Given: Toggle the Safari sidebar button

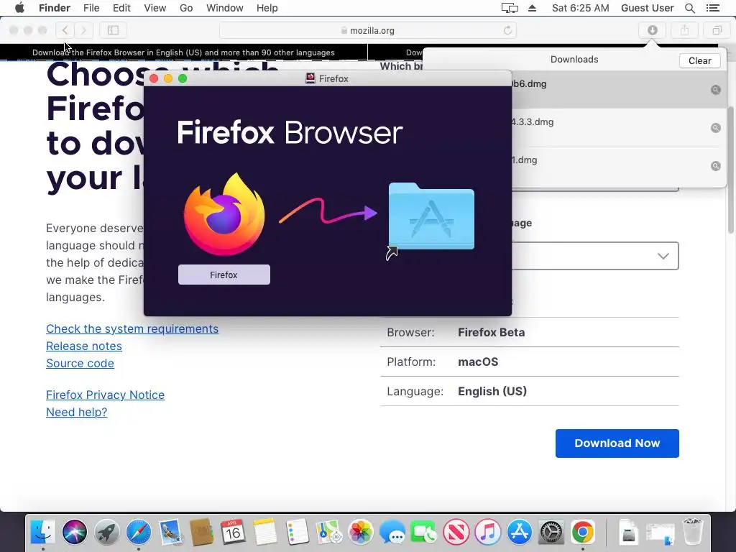Looking at the screenshot, I should tap(113, 30).
